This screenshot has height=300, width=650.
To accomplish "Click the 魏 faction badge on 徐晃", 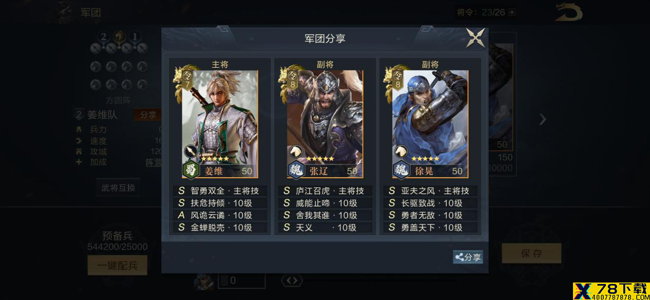I will [x=401, y=170].
